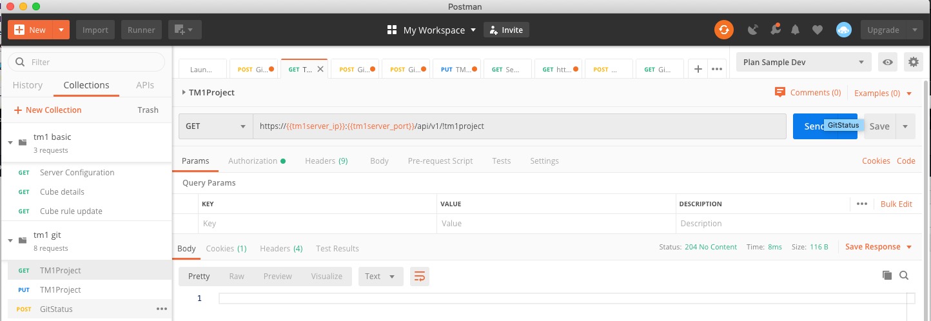Collapse the tm1 git collection
Image resolution: width=931 pixels, height=321 pixels.
coord(10,240)
